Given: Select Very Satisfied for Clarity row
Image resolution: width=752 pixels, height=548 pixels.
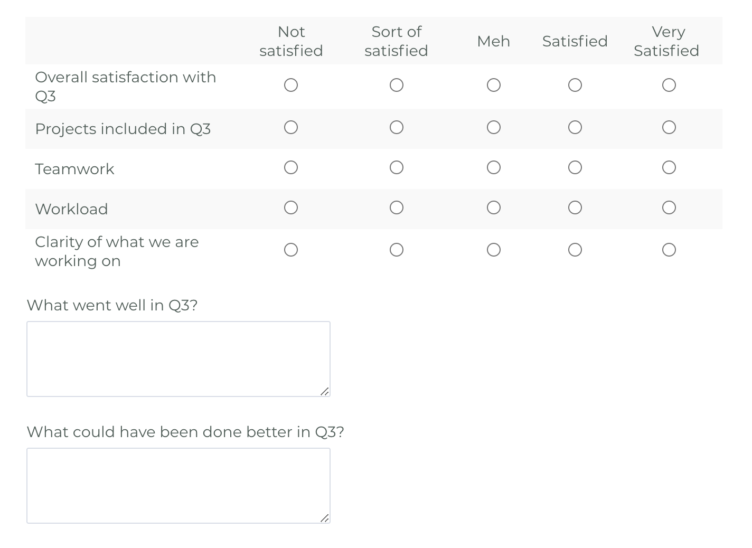Looking at the screenshot, I should click(669, 250).
